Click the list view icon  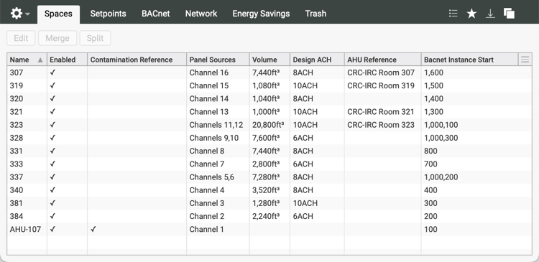453,14
